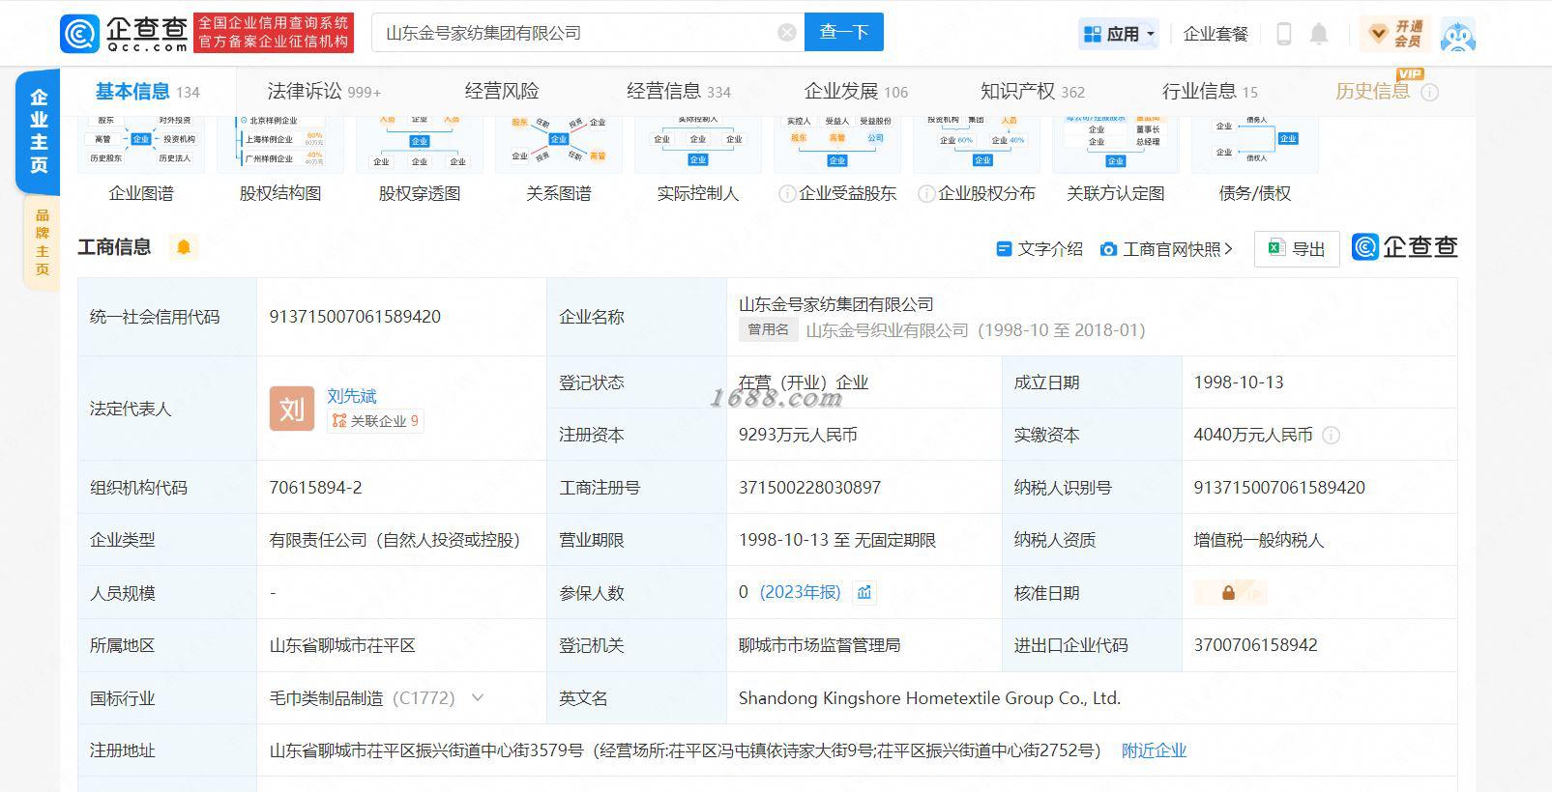The image size is (1552, 792).
Task: Select registration number 371500228030897
Action: click(x=810, y=488)
